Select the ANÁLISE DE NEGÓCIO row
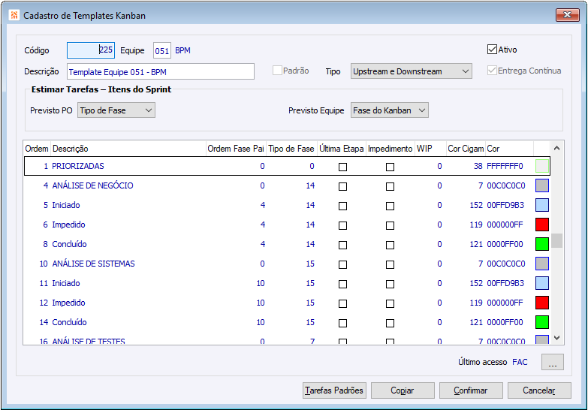The width and height of the screenshot is (588, 410). tap(287, 185)
